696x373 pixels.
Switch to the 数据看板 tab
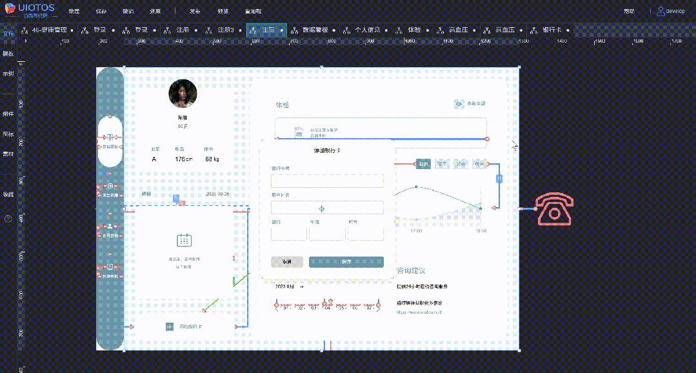(314, 30)
